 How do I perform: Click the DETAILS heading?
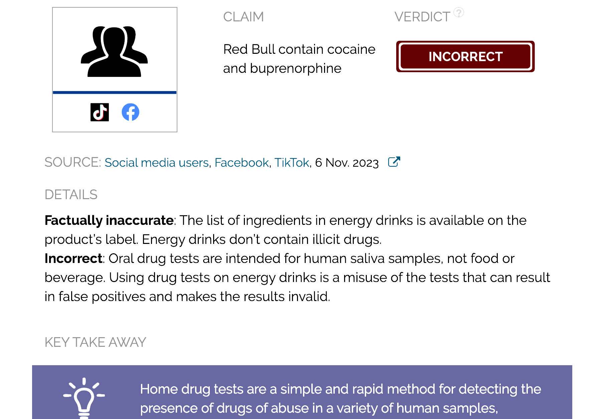click(x=71, y=194)
